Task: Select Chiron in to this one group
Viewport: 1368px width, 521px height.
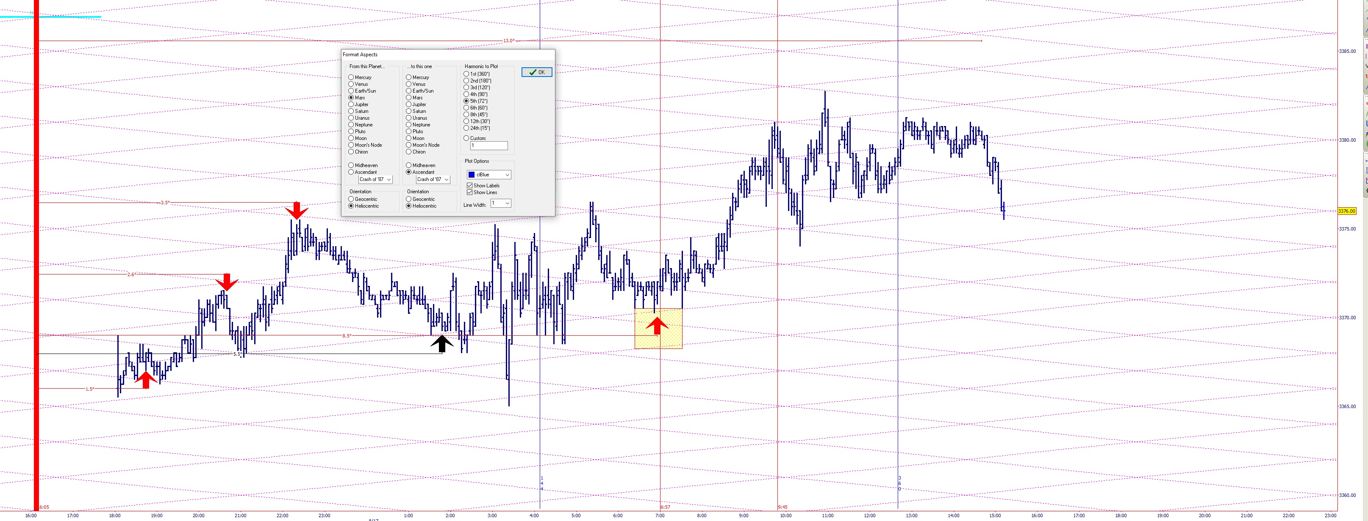Action: click(x=416, y=152)
